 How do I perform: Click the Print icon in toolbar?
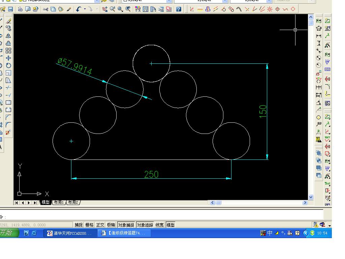pyautogui.click(x=20, y=9)
